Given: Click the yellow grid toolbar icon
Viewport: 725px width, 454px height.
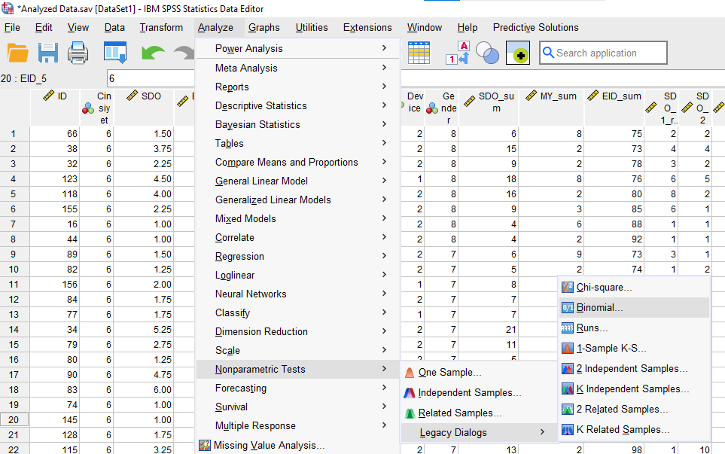Looking at the screenshot, I should [x=419, y=53].
